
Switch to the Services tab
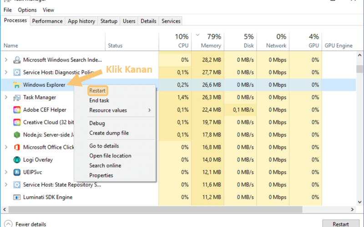coord(171,21)
